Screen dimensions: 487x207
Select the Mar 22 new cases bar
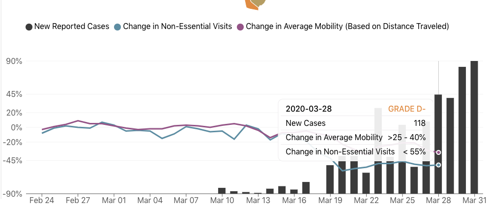[366, 183]
